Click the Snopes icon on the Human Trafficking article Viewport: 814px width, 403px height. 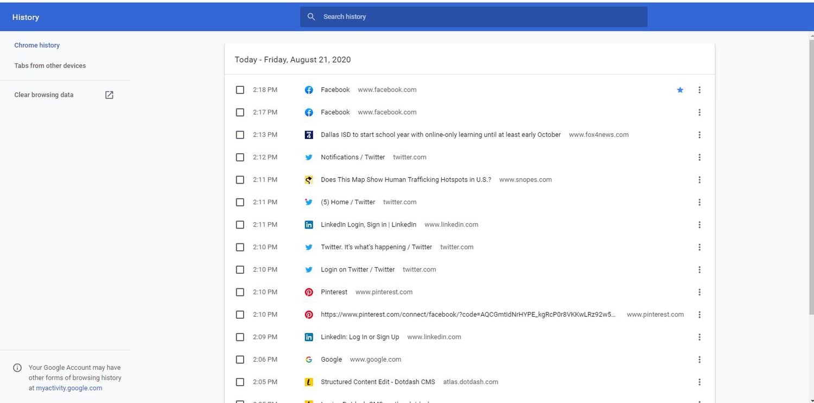pyautogui.click(x=309, y=179)
